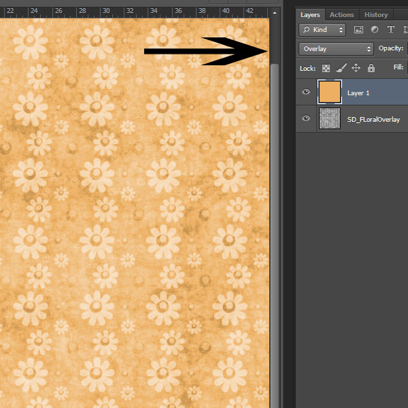Screen dimensions: 408x408
Task: Open the Overlay blend mode dropdown
Action: click(x=336, y=49)
